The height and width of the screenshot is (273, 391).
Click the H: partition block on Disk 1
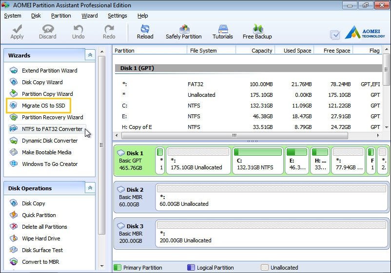click(x=320, y=161)
